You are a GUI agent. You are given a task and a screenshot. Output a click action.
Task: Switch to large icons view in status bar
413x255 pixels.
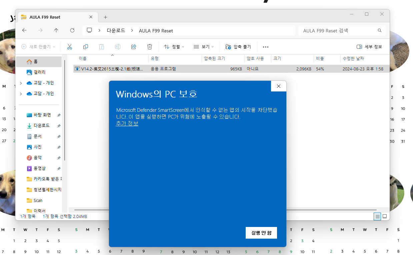coord(385,216)
